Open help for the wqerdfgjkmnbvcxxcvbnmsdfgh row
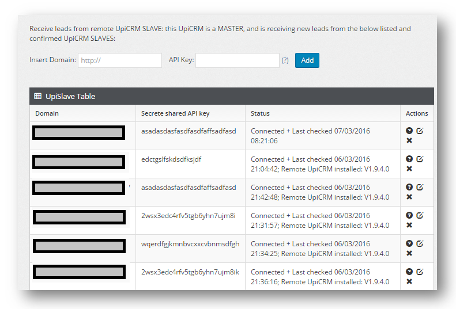The width and height of the screenshot is (456, 309). pyautogui.click(x=409, y=243)
